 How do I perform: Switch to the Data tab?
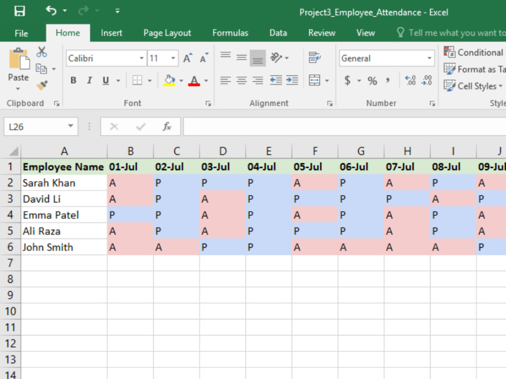pyautogui.click(x=278, y=33)
